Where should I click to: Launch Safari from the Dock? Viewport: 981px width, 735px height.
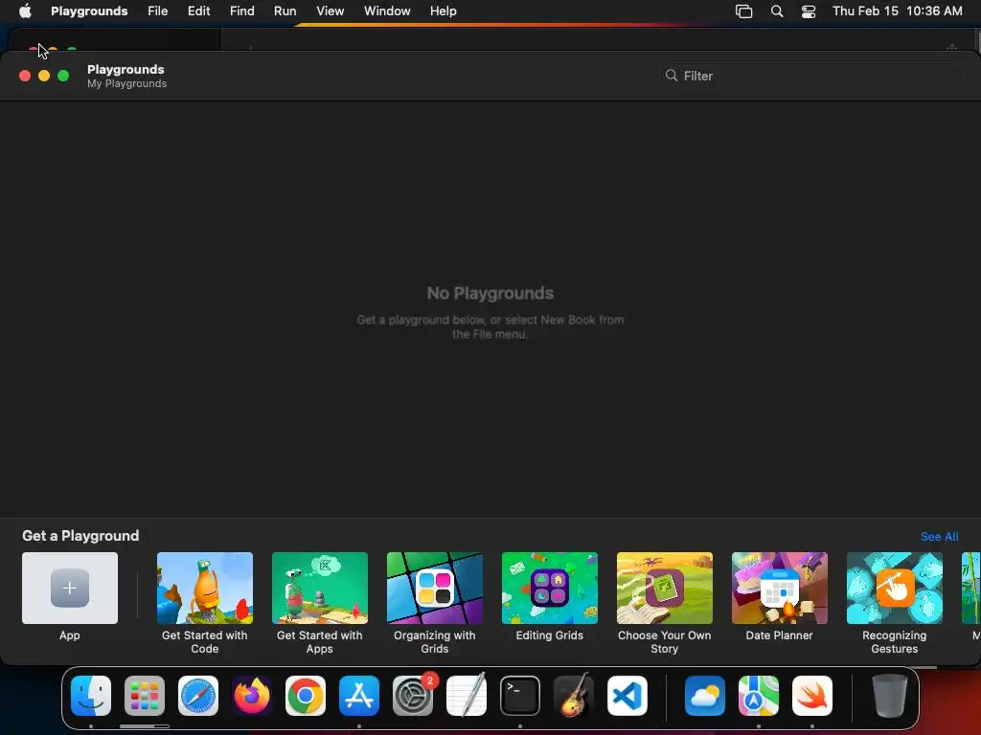(x=198, y=696)
